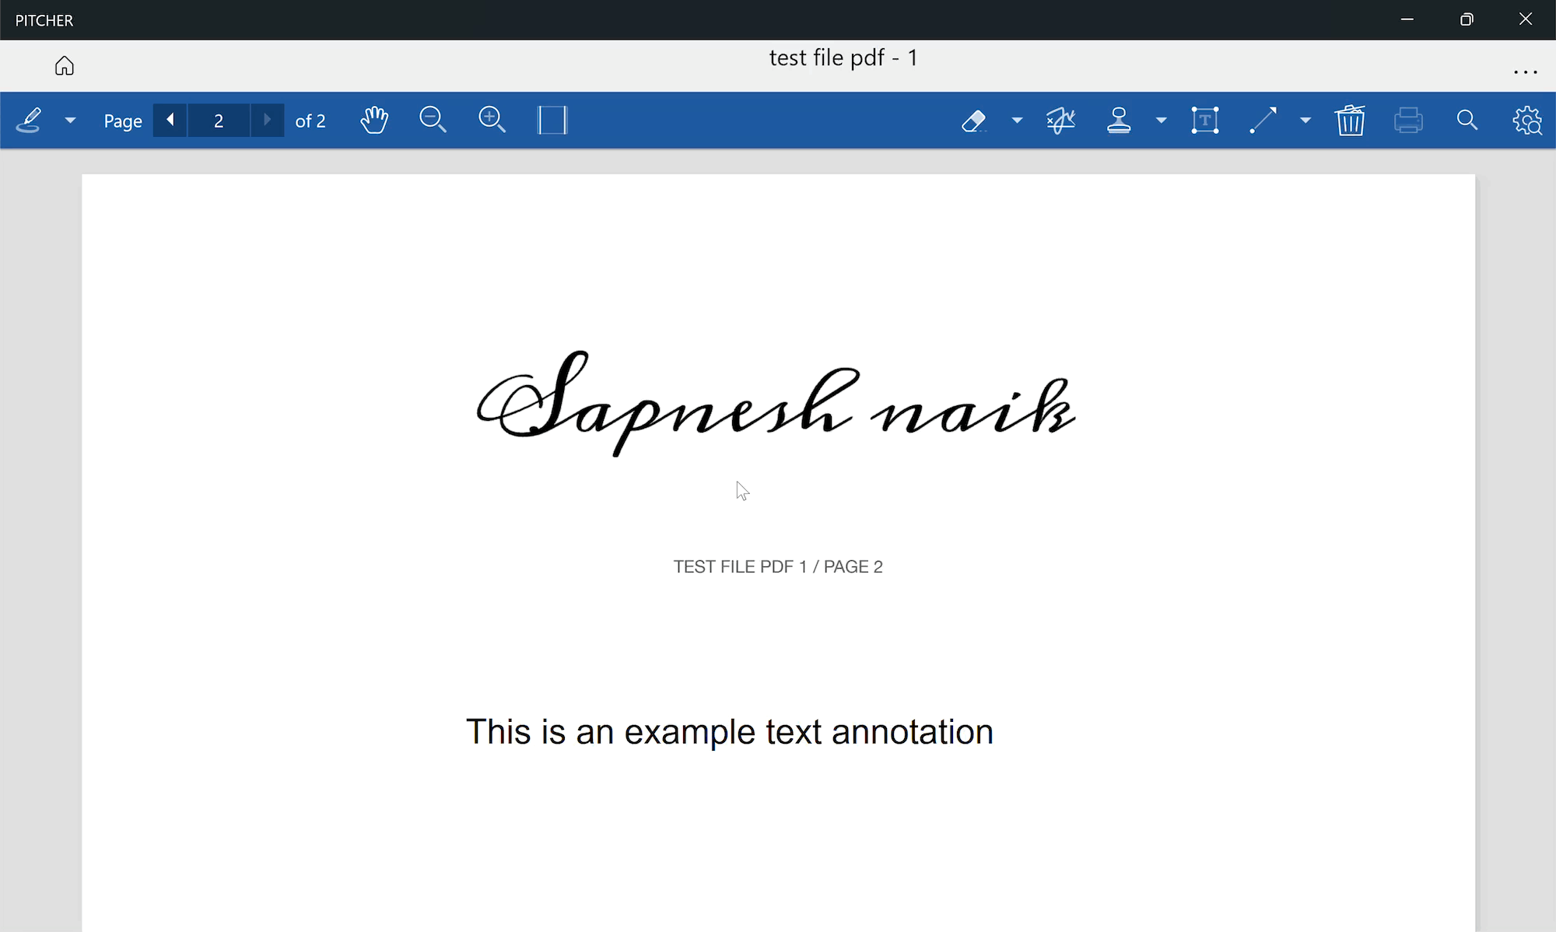Expand the pen tool options dropdown
1556x932 pixels.
pyautogui.click(x=70, y=121)
